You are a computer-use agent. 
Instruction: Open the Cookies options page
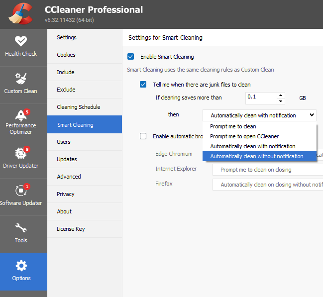pos(85,55)
